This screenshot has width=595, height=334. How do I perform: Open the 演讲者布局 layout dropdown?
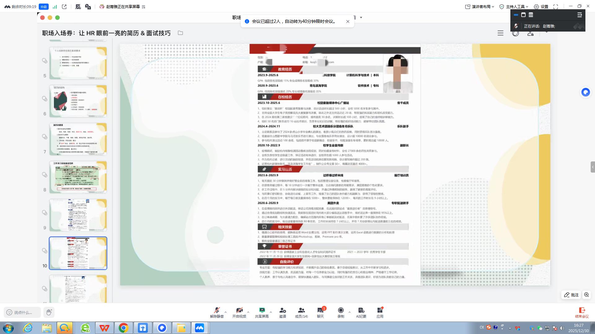(480, 6)
